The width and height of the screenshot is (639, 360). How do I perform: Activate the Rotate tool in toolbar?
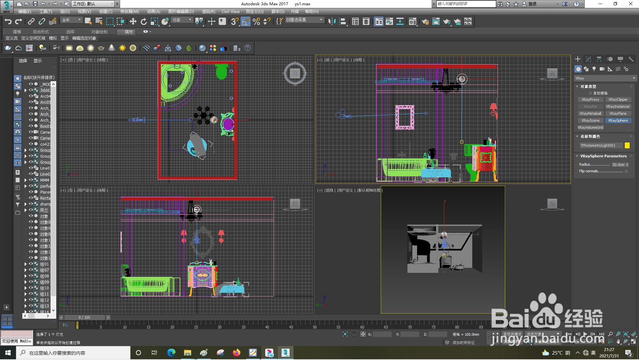point(143,22)
